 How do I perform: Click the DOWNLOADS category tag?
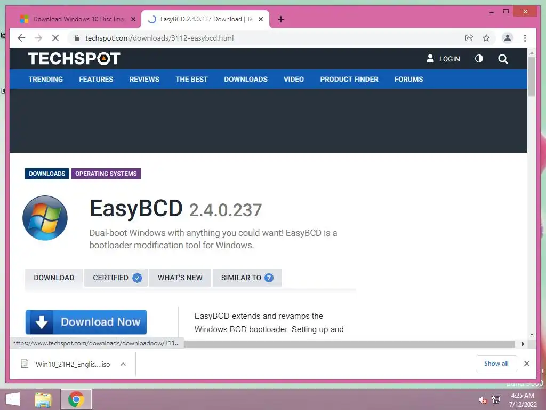pyautogui.click(x=47, y=174)
